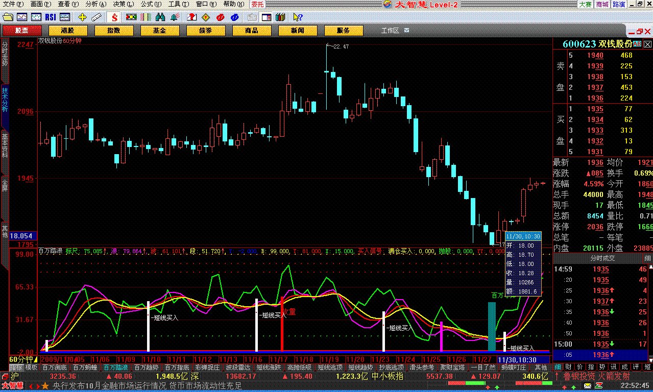Click the colored stripes toolbar icon
The width and height of the screenshot is (653, 392).
point(146,17)
